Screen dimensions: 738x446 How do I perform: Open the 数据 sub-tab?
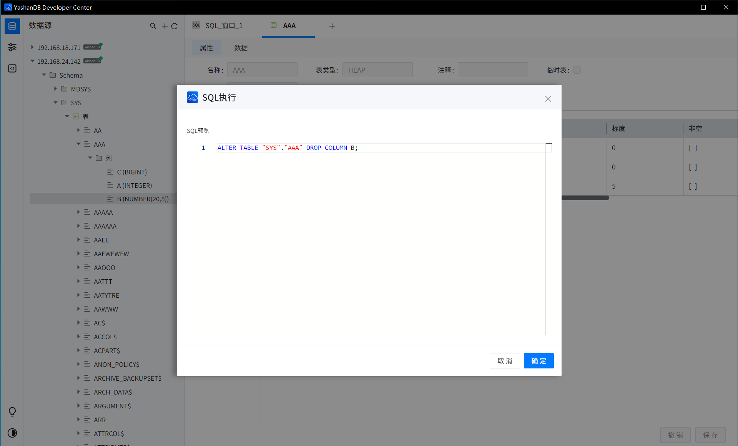241,48
